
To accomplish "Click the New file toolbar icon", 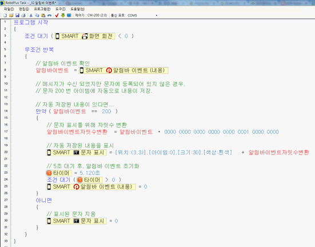I will click(5, 15).
